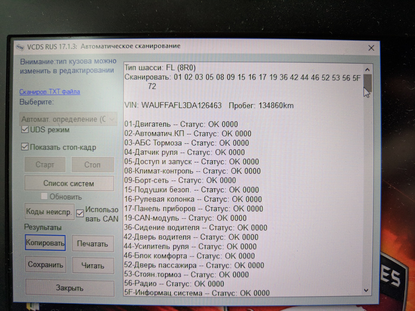Select the 52-Дверь пассажира status line
Screen dimensions: 415x311
coord(194,265)
